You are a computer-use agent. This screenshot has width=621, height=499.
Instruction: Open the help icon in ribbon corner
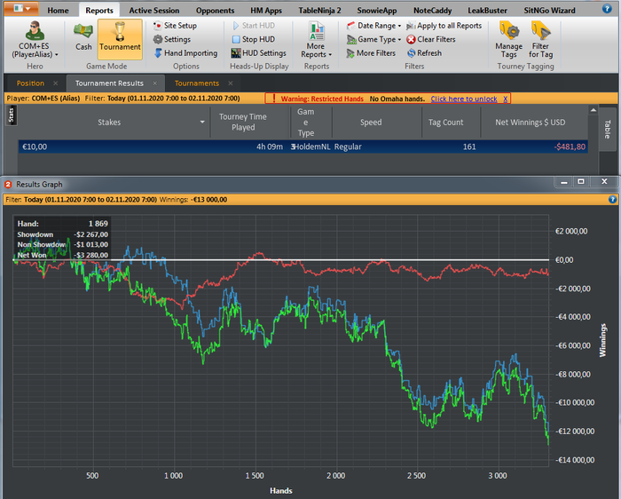[607, 8]
